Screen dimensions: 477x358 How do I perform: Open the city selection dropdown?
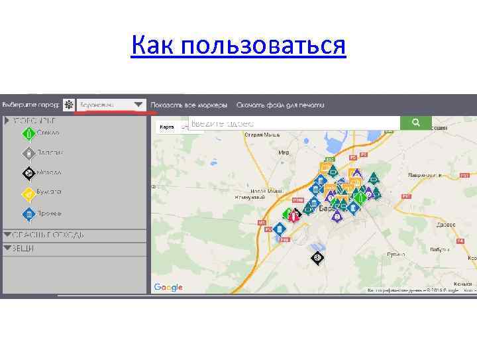tap(111, 105)
